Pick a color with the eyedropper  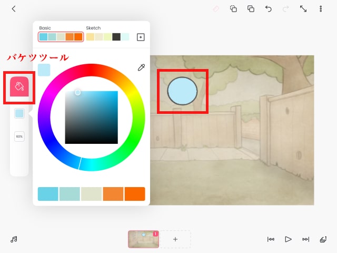tap(141, 67)
